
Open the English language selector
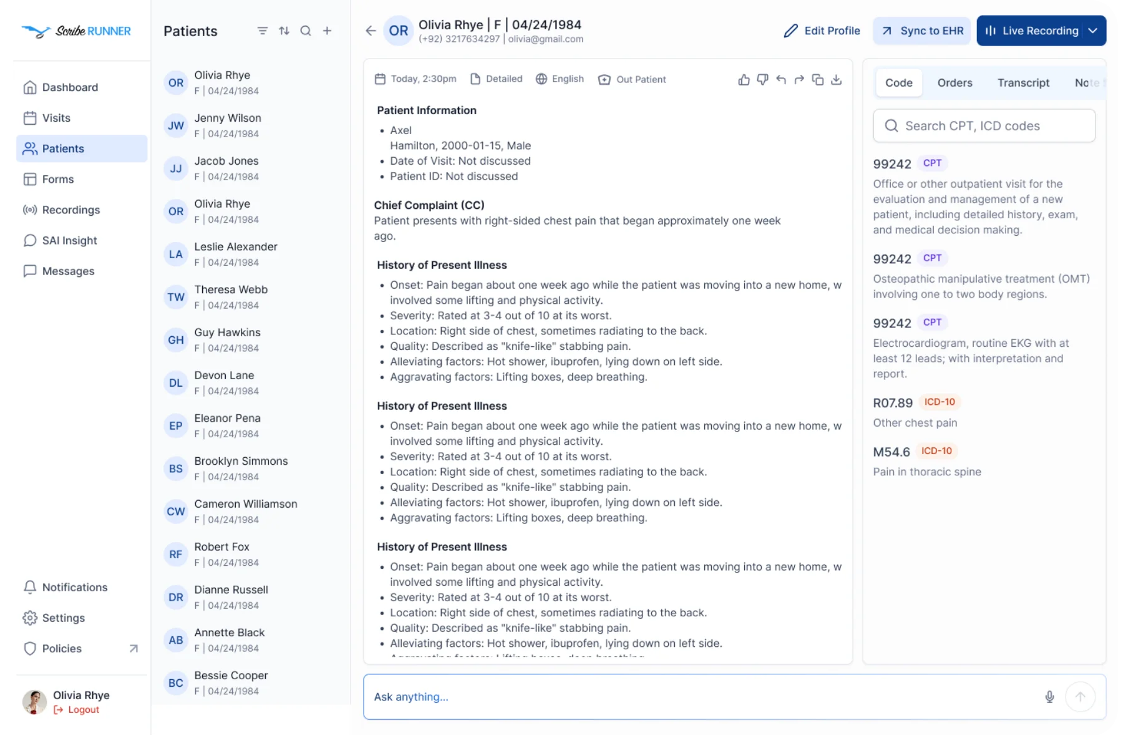560,79
